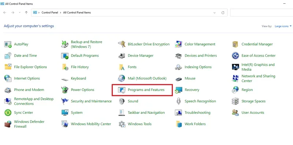Open the address bar history dropdown arrow
The image size is (293, 145).
(214, 13)
